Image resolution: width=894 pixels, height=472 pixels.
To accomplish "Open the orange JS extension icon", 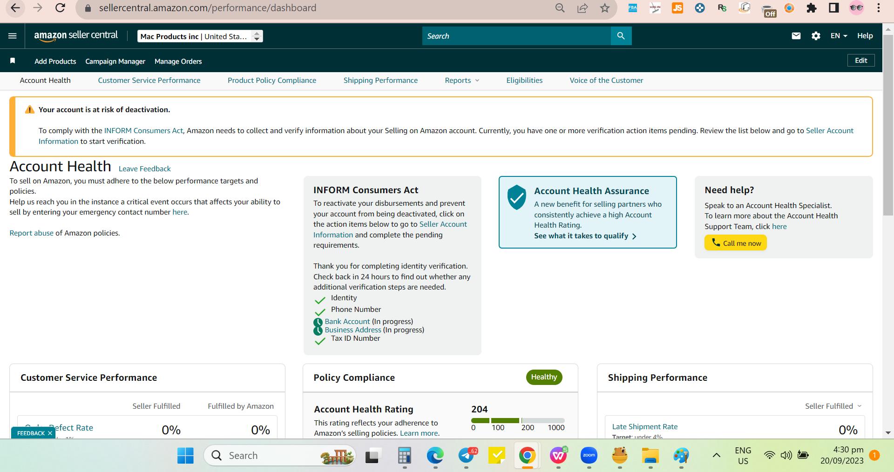I will [x=677, y=8].
